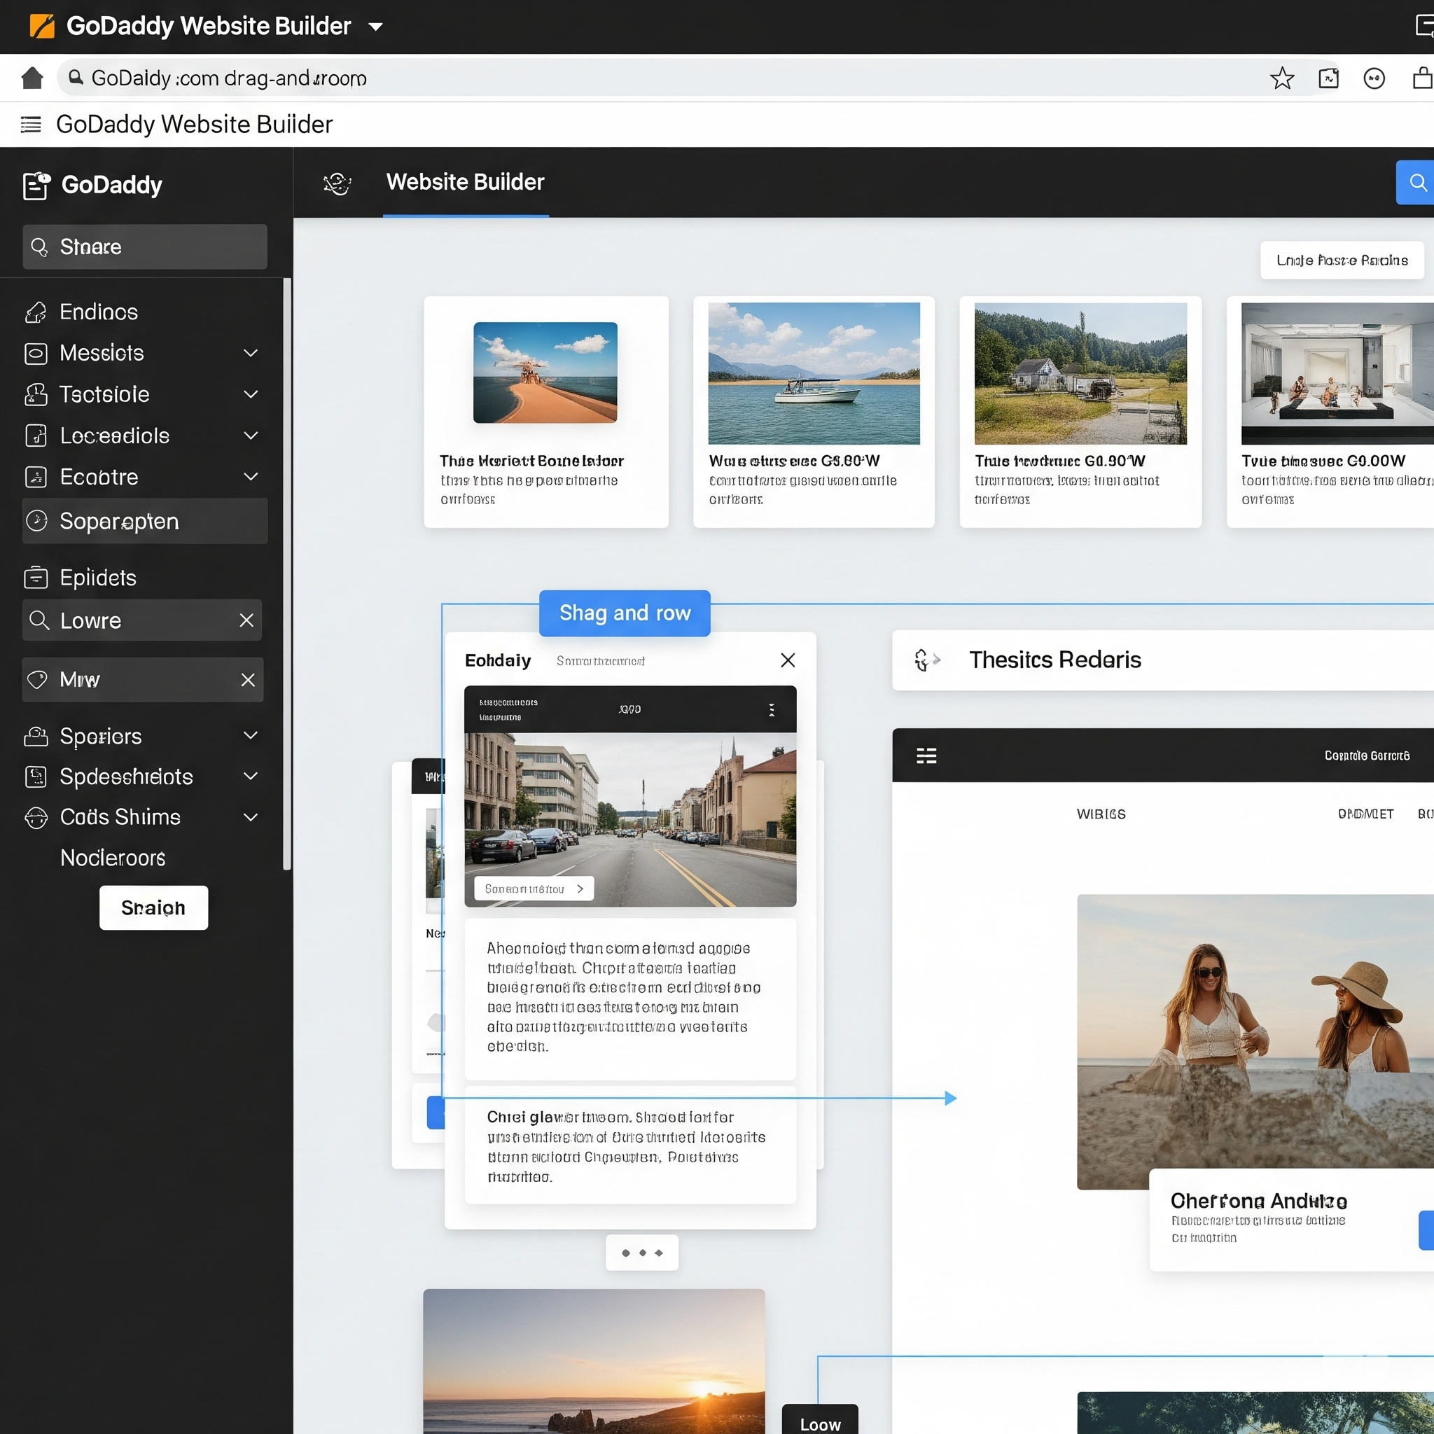Click the three-dots pager below Eohdaiy panel
1434x1434 pixels.
(x=642, y=1253)
